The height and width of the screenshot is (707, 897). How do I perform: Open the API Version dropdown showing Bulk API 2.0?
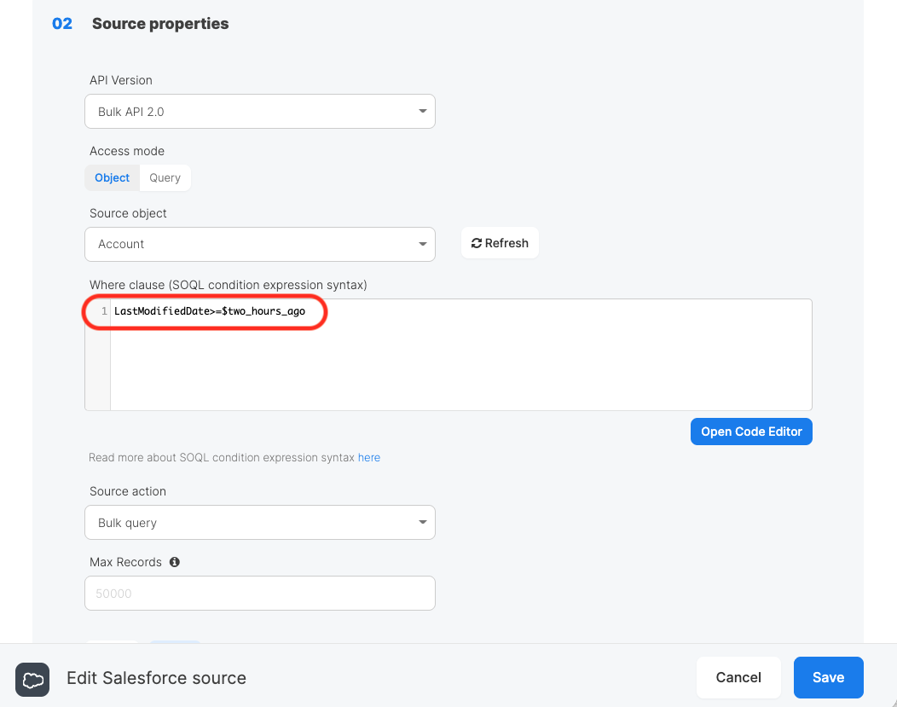pos(260,111)
